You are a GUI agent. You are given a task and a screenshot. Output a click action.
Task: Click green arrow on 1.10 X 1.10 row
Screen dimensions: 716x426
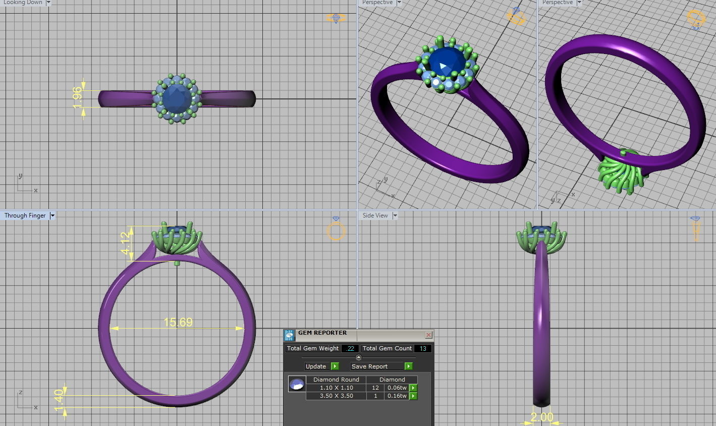click(413, 388)
